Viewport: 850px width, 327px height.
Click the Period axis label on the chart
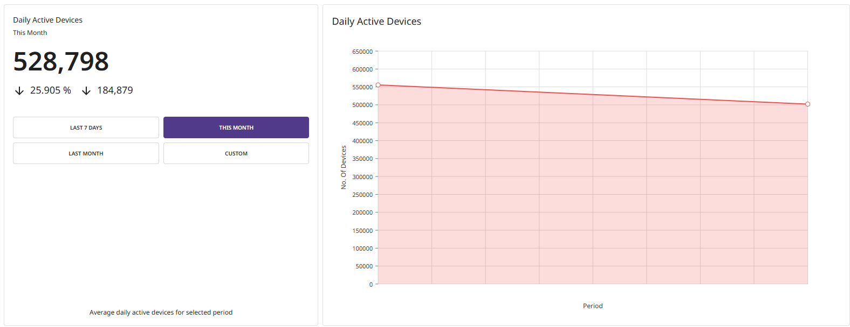[593, 305]
